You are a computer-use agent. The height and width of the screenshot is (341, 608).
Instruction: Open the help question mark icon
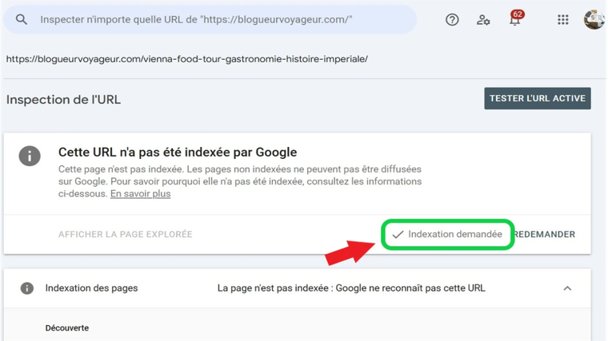[452, 20]
